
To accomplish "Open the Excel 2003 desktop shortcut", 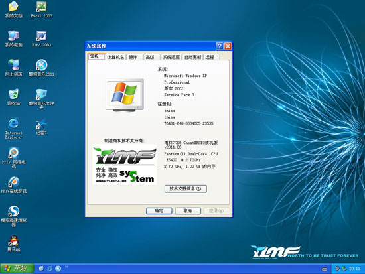I will tap(41, 9).
